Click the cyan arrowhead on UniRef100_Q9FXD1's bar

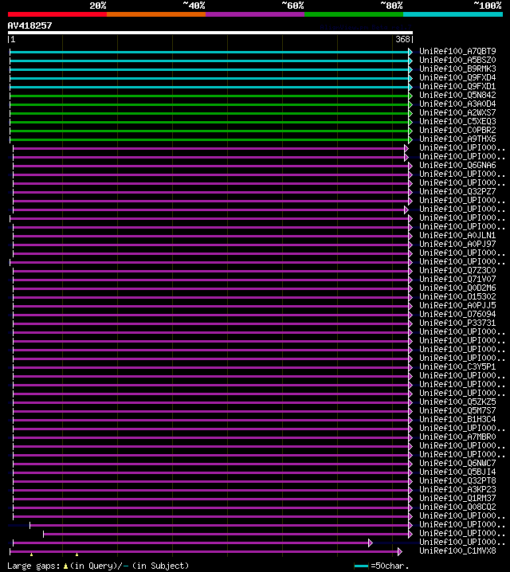410,87
